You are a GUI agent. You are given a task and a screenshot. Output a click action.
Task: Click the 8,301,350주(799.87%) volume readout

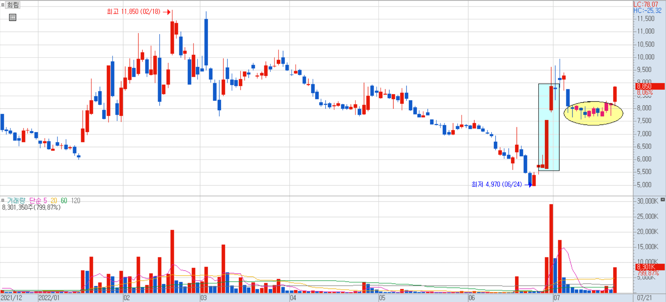click(31, 207)
